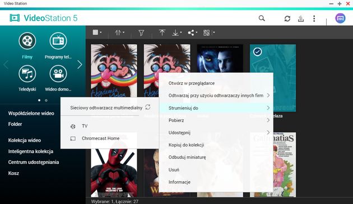Open the download arrow dropdown
353x204 pixels.
coord(177,33)
